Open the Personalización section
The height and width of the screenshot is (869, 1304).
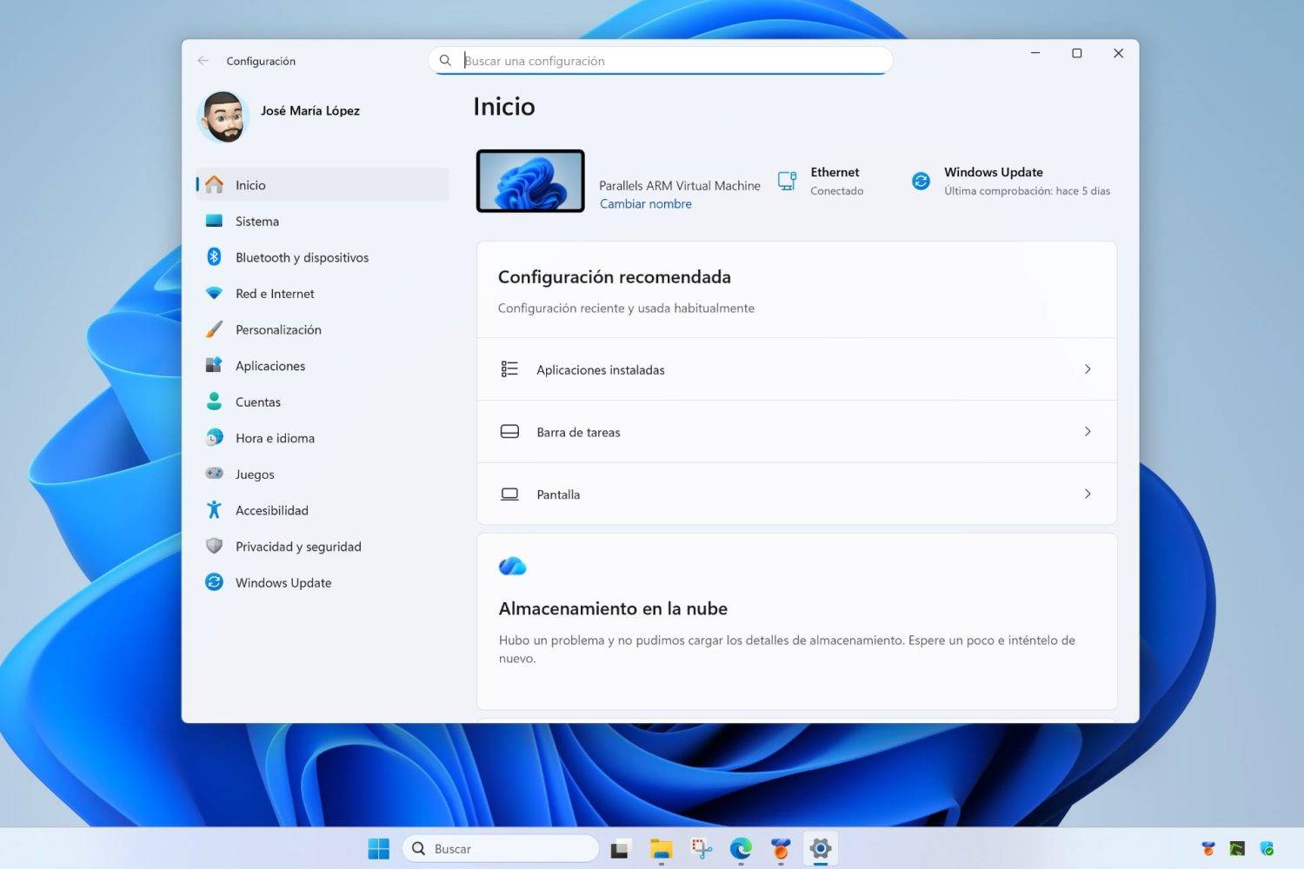[323, 330]
